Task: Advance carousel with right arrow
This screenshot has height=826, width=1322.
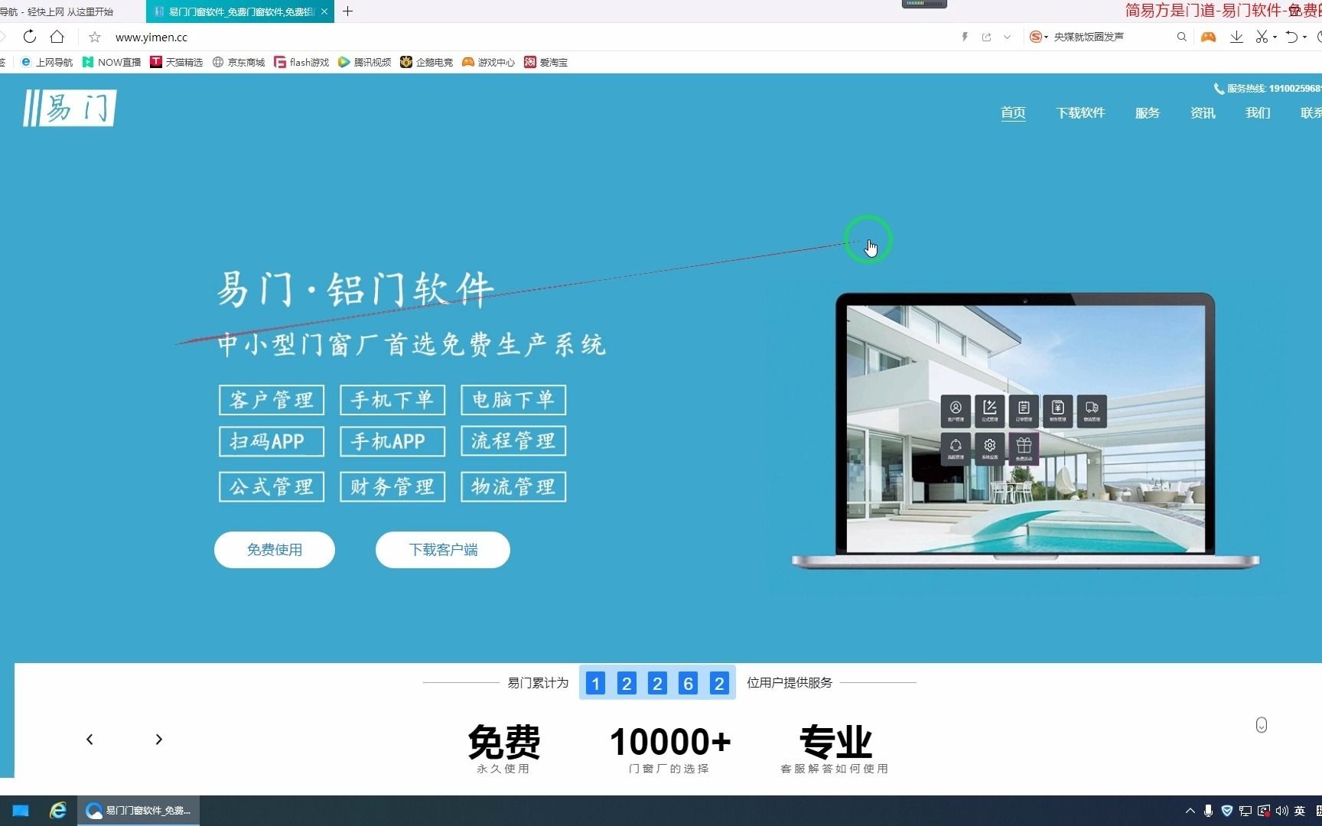Action: [x=159, y=739]
